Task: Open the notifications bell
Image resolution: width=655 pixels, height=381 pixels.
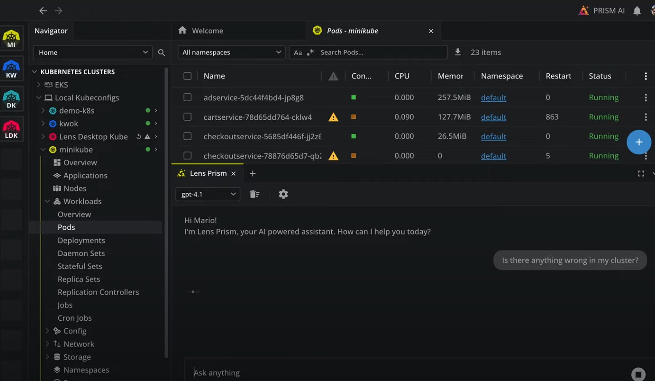Action: tap(637, 11)
